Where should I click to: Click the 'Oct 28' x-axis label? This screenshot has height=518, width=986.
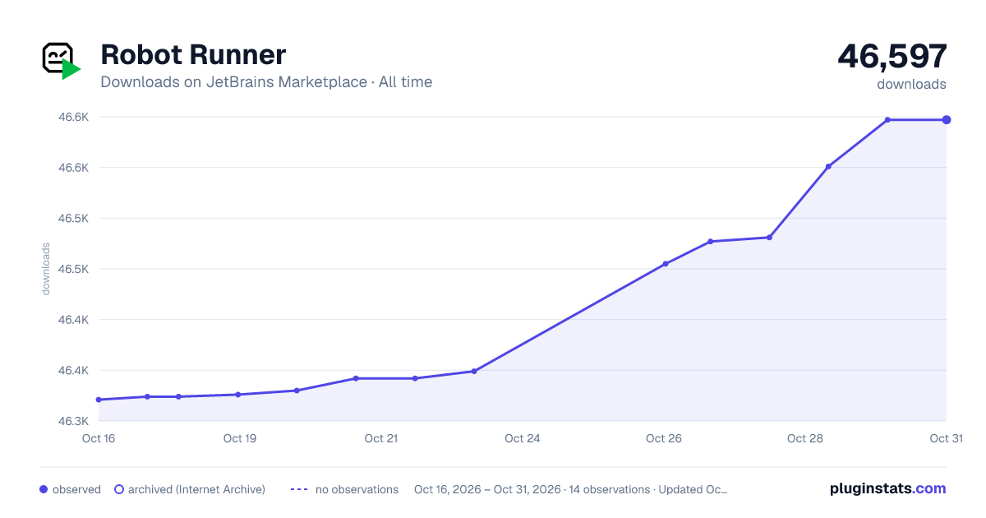[805, 438]
